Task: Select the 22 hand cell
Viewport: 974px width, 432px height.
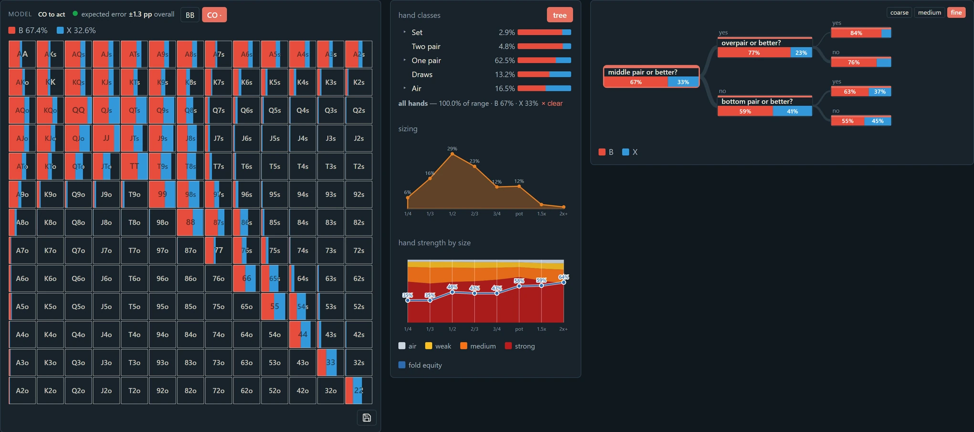Action: (359, 390)
